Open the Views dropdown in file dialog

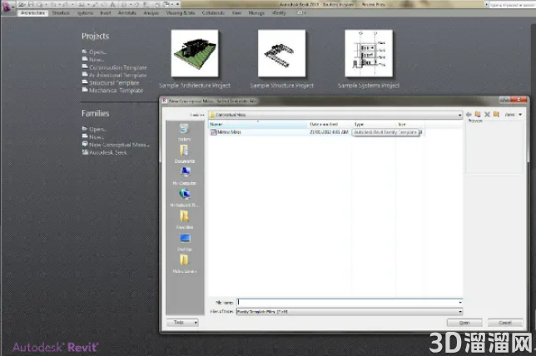(513, 115)
